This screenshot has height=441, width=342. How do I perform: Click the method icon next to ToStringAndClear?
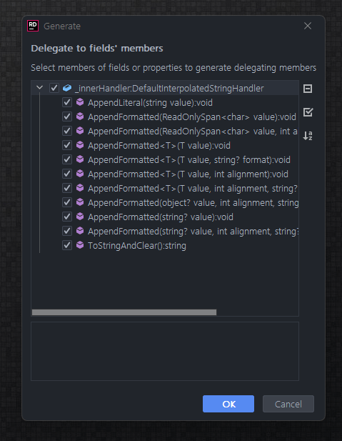(x=80, y=245)
